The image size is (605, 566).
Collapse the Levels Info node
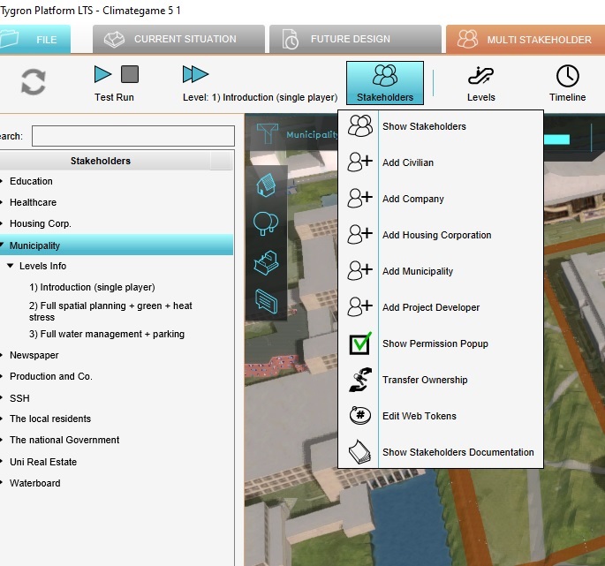[11, 266]
